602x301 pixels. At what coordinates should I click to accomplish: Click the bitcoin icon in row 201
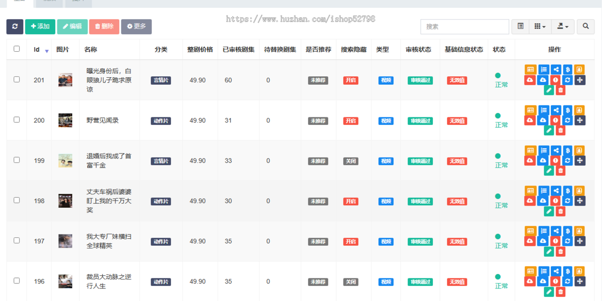coord(567,69)
